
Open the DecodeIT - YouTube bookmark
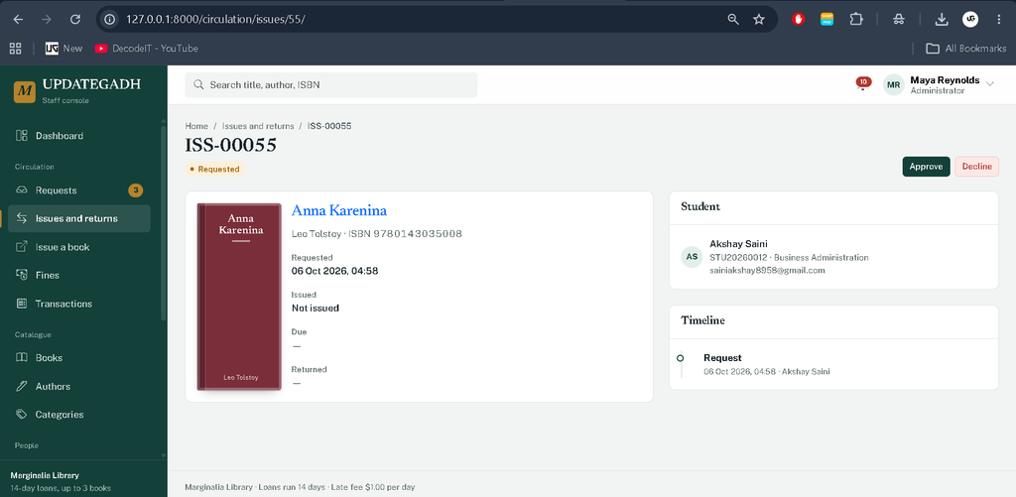[x=147, y=48]
